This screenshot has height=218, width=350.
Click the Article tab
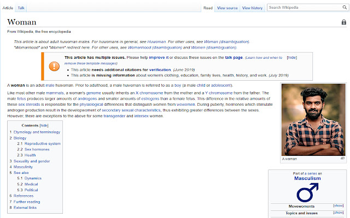[8, 8]
